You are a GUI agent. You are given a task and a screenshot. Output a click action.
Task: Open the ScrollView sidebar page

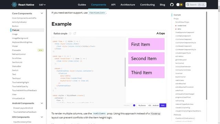pos(17,58)
